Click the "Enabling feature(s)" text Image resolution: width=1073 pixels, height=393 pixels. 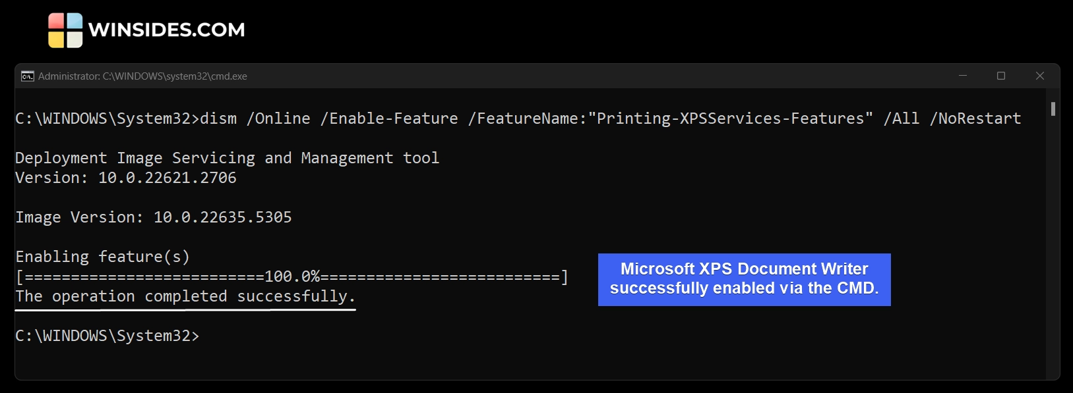click(102, 257)
